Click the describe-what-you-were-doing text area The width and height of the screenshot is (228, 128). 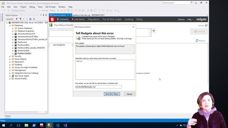click(105, 70)
